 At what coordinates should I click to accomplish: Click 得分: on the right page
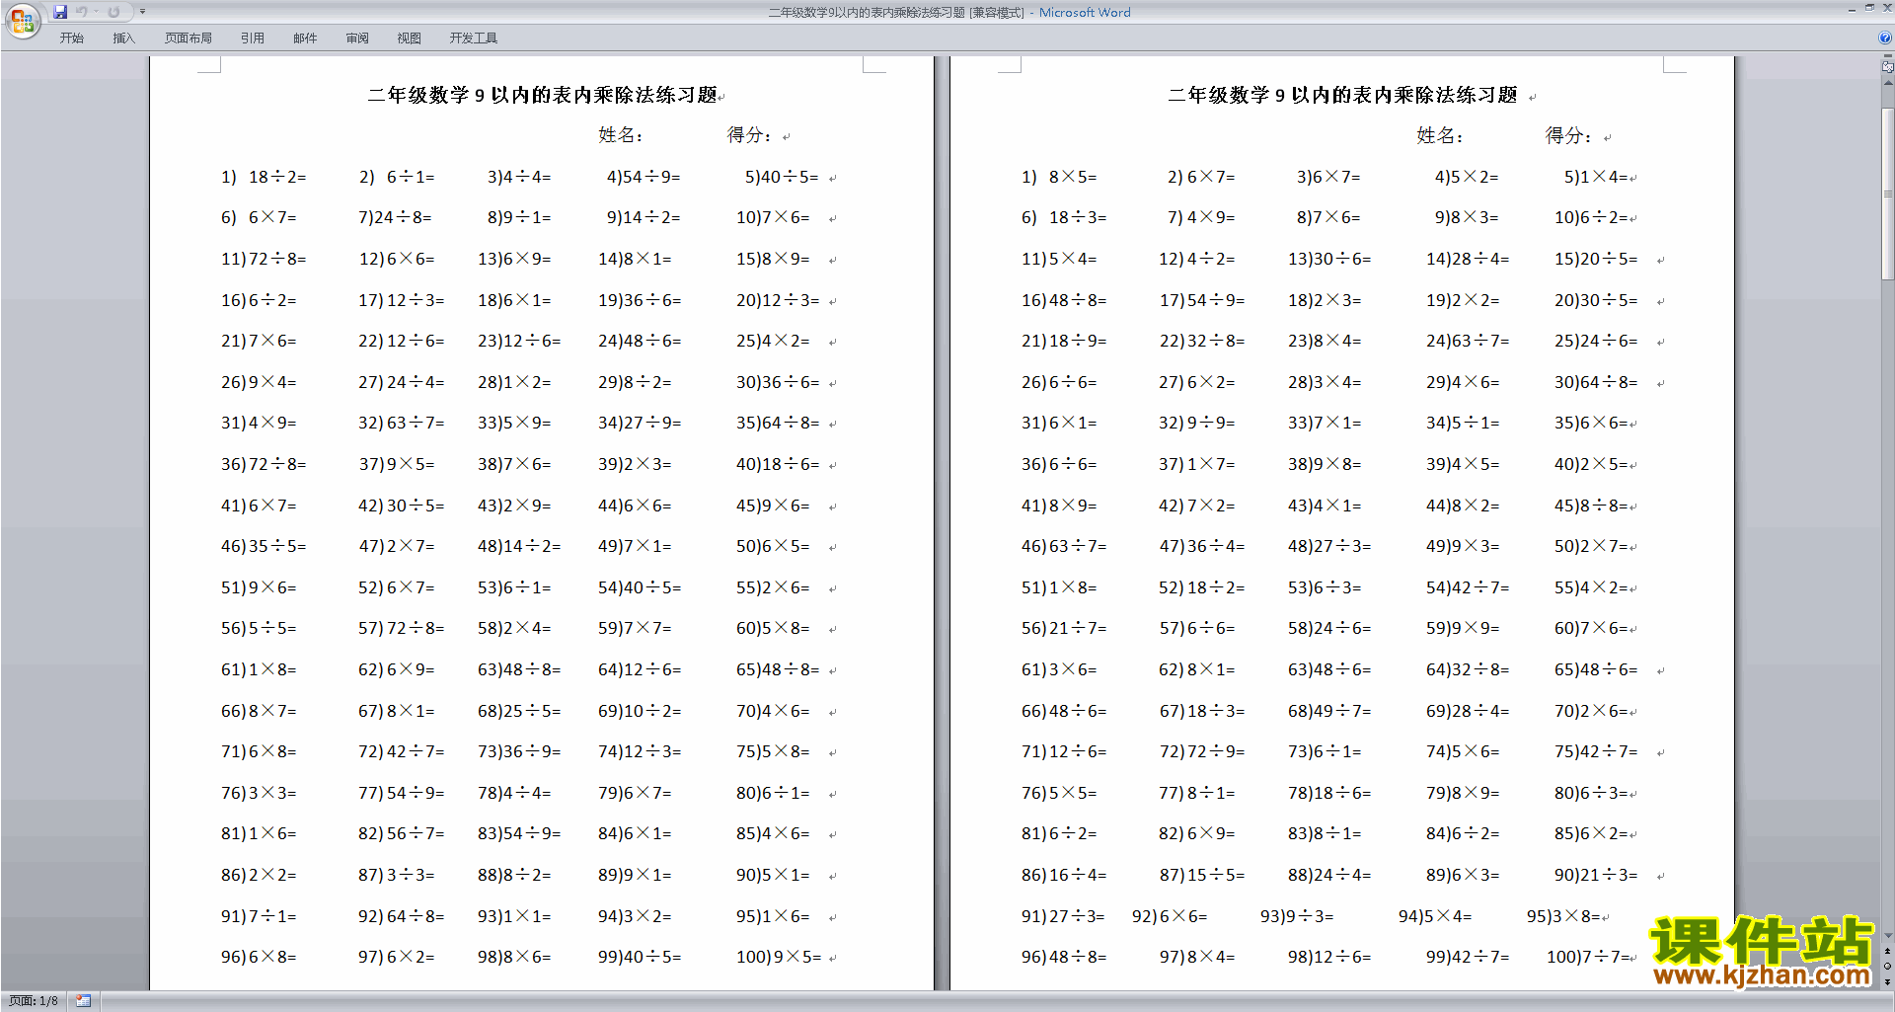tap(1568, 135)
